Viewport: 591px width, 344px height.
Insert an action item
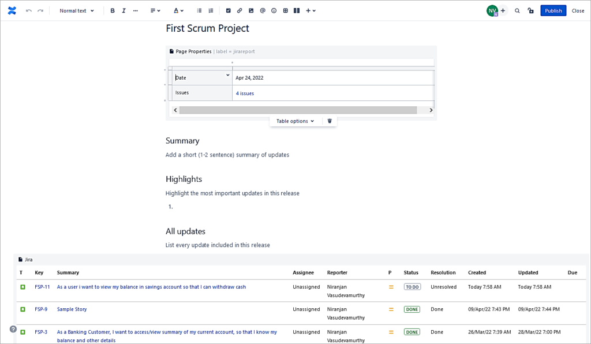tap(227, 10)
